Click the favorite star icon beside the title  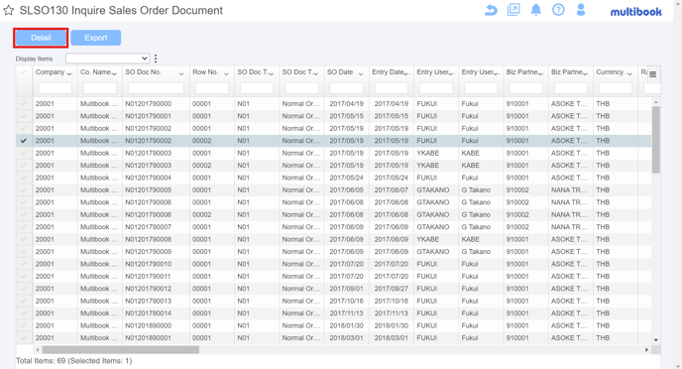(9, 11)
